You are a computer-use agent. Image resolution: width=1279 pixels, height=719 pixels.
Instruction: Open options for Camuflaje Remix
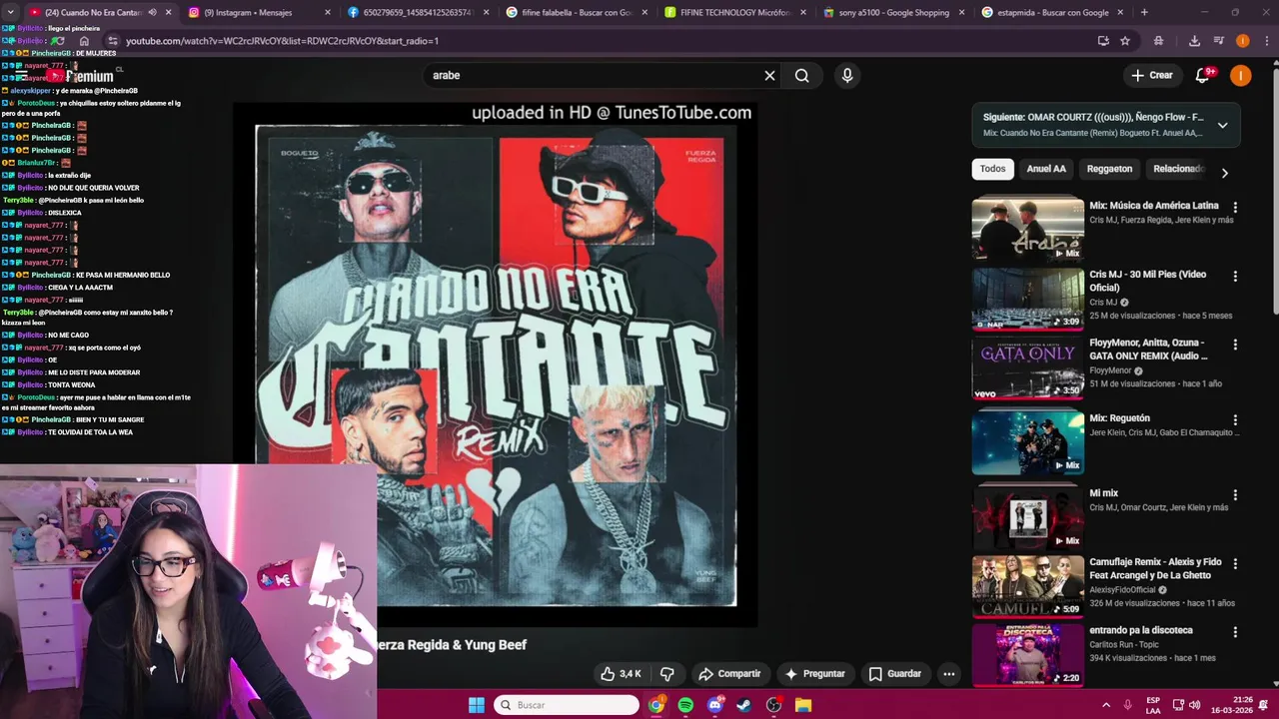click(x=1235, y=564)
